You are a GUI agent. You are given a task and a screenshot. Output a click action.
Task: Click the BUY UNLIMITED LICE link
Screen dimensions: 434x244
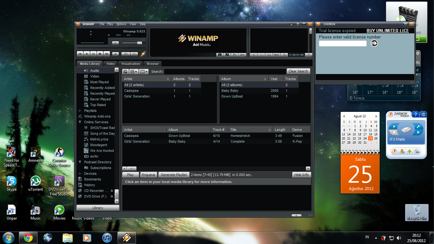point(388,30)
